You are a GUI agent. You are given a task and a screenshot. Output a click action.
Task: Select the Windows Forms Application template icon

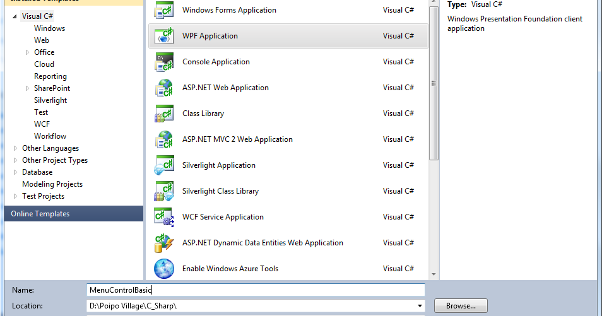(x=164, y=10)
